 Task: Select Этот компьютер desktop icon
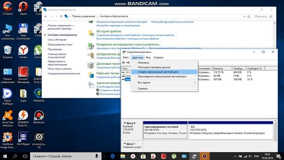pyautogui.click(x=8, y=32)
